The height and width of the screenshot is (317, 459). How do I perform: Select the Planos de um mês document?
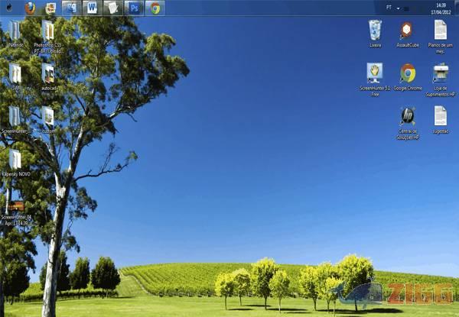pos(441,31)
